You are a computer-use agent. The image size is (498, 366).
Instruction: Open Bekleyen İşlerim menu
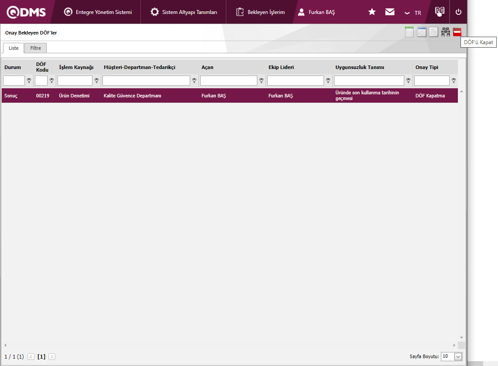click(260, 12)
